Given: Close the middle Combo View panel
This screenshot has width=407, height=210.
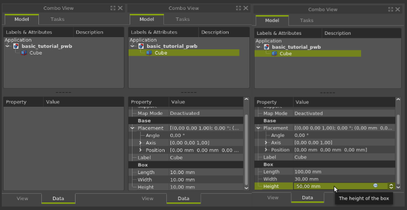Looking at the screenshot, I should point(245,8).
